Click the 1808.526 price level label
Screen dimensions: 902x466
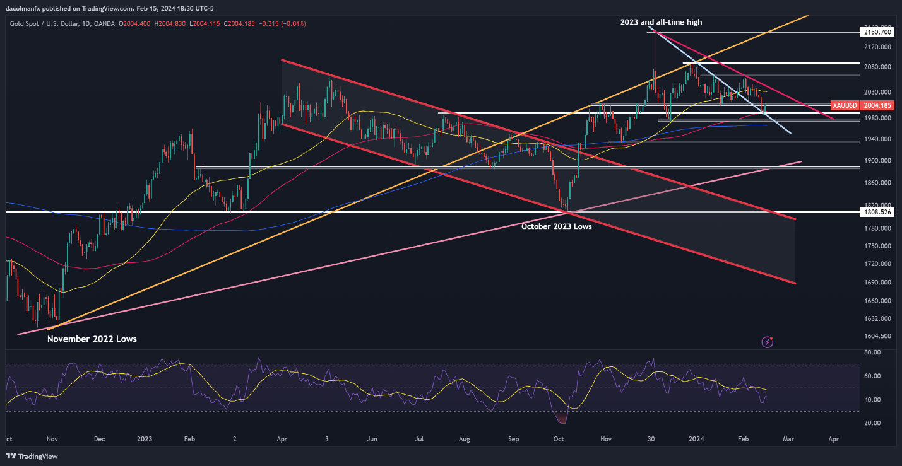tap(877, 212)
